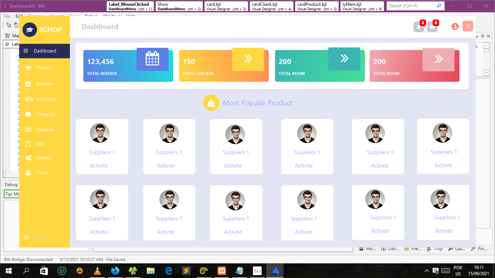Open the Modules bottom tab
Image resolution: width=495 pixels, height=278 pixels.
tap(367, 249)
